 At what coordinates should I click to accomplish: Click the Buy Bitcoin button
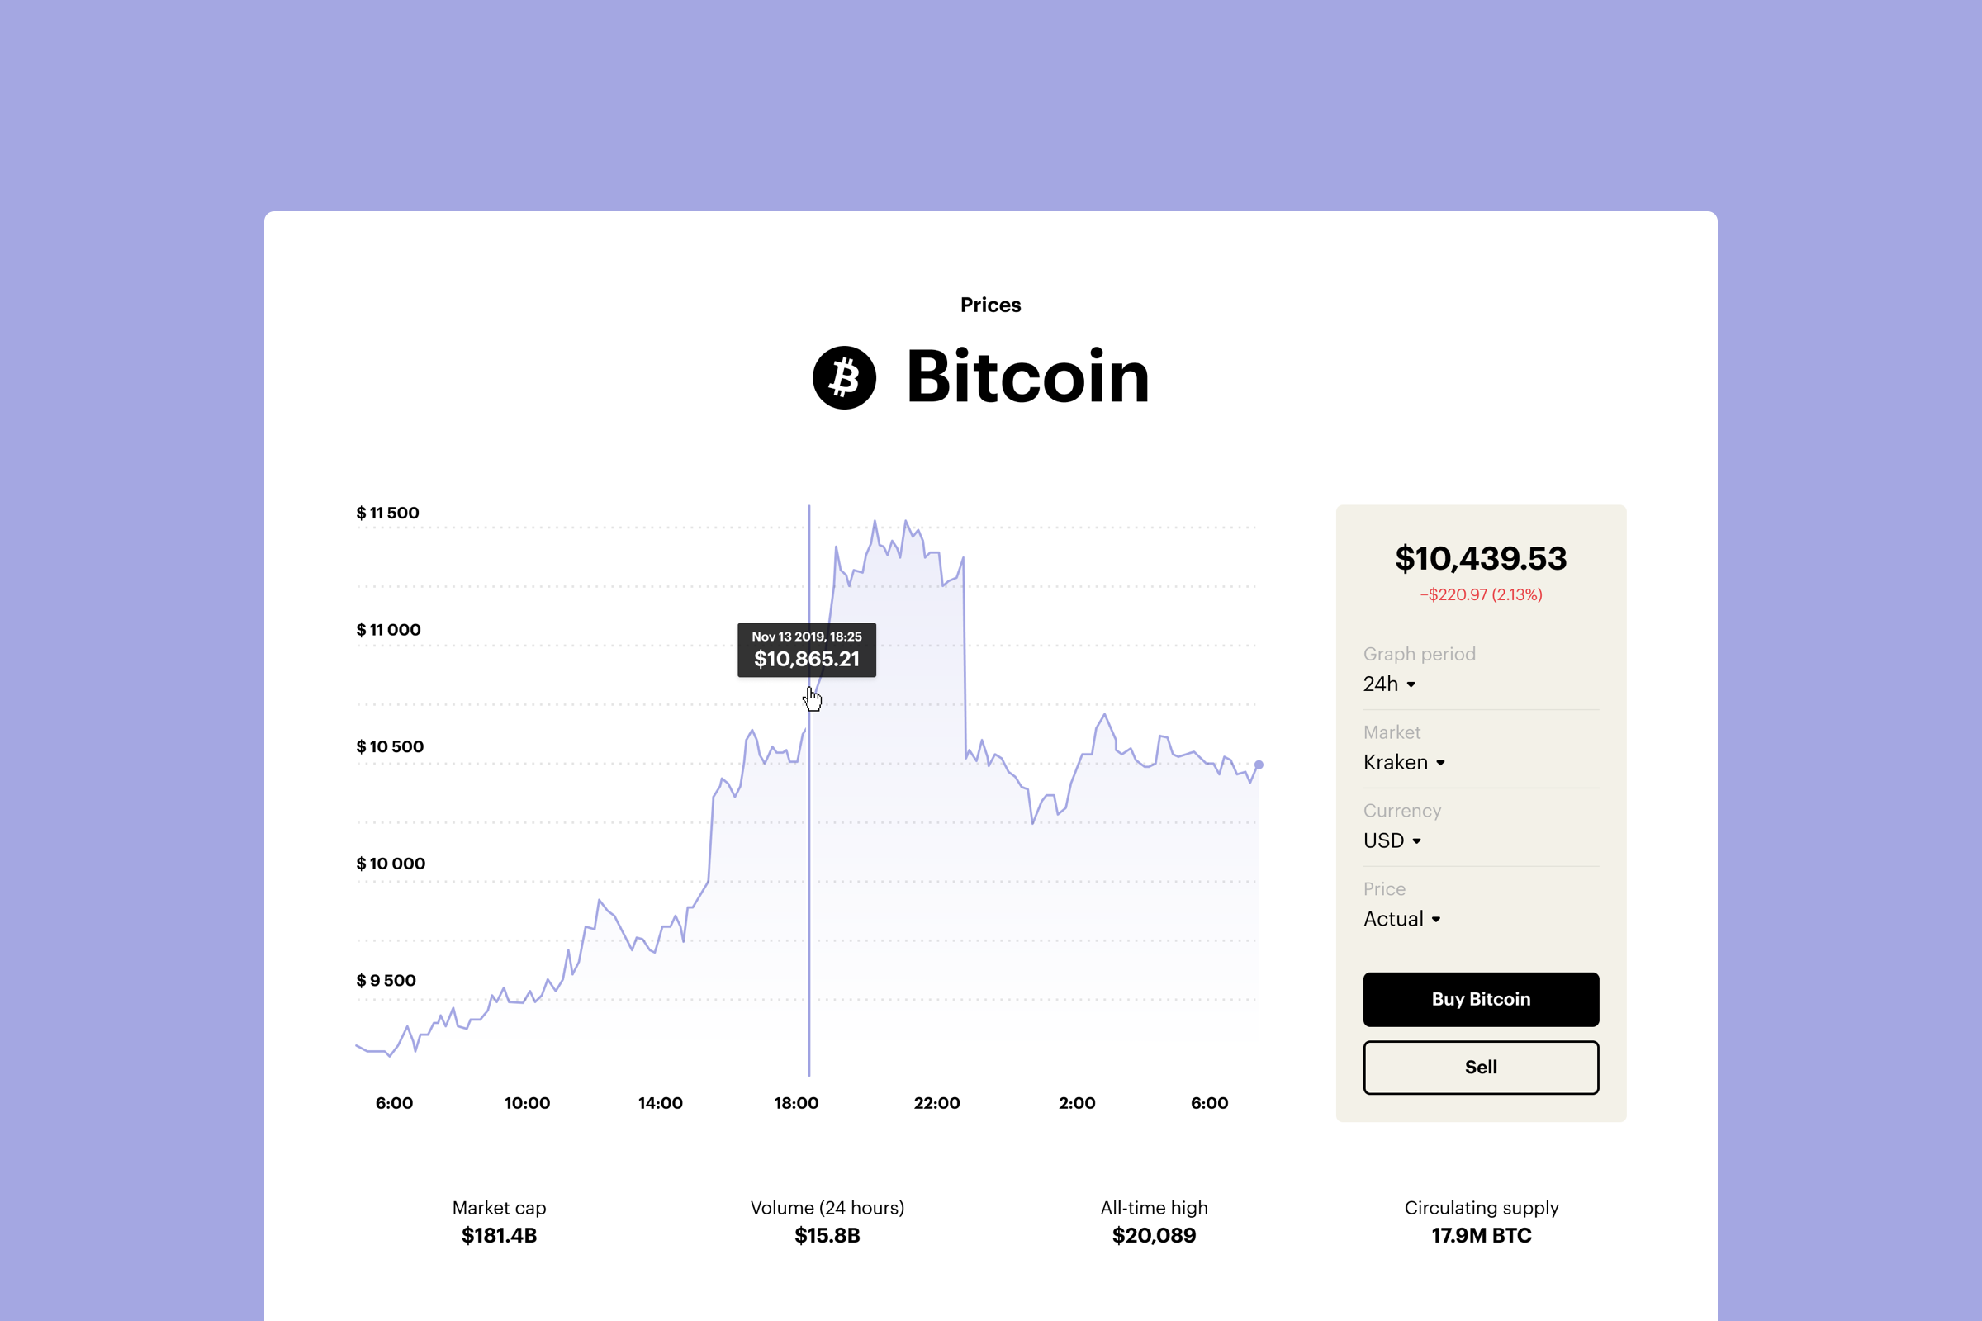[x=1481, y=999]
